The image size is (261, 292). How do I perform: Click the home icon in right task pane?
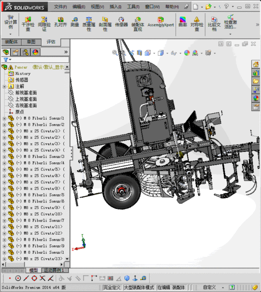tap(256, 65)
